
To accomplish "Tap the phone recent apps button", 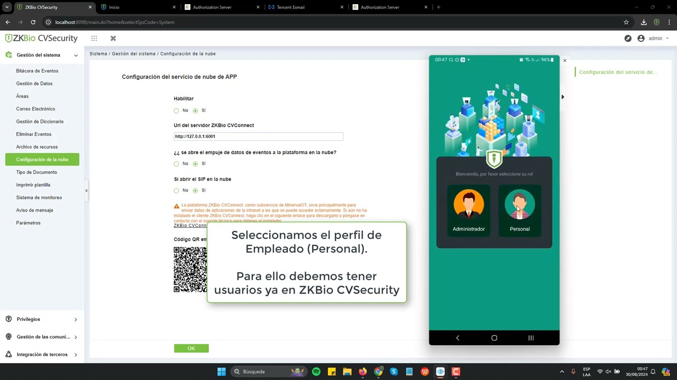I will coord(531,338).
